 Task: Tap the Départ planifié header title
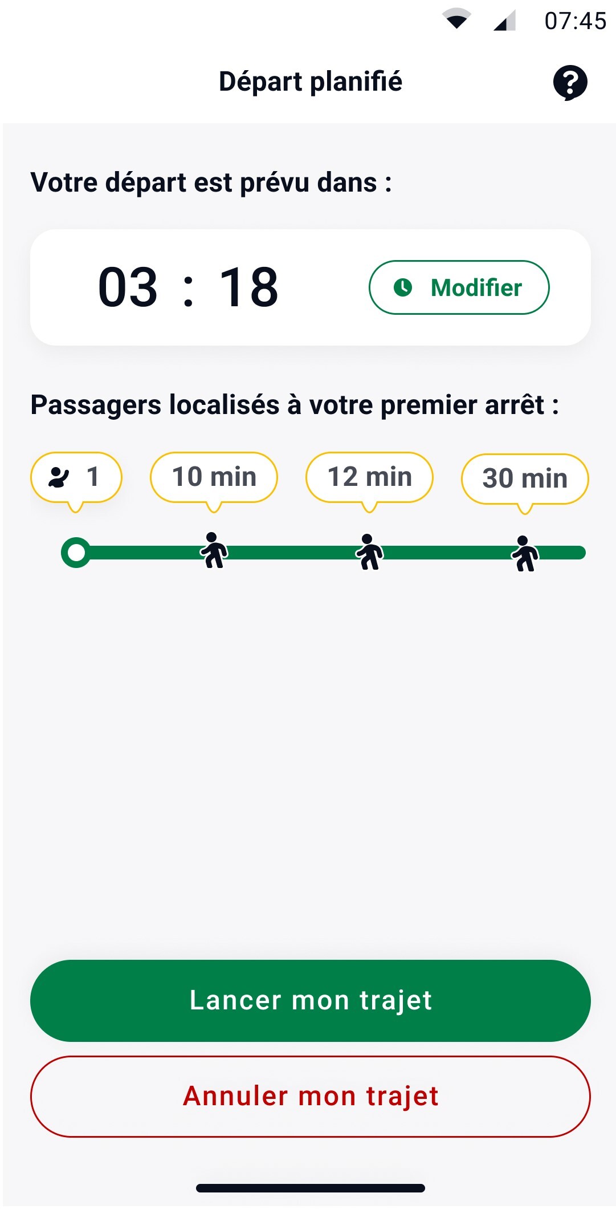311,82
